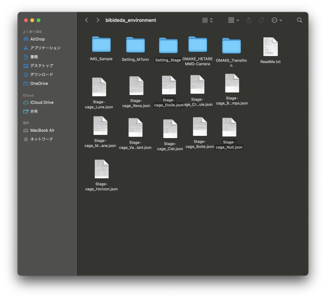Select the Stage-cage_M...ane.json file icon

click(x=100, y=126)
